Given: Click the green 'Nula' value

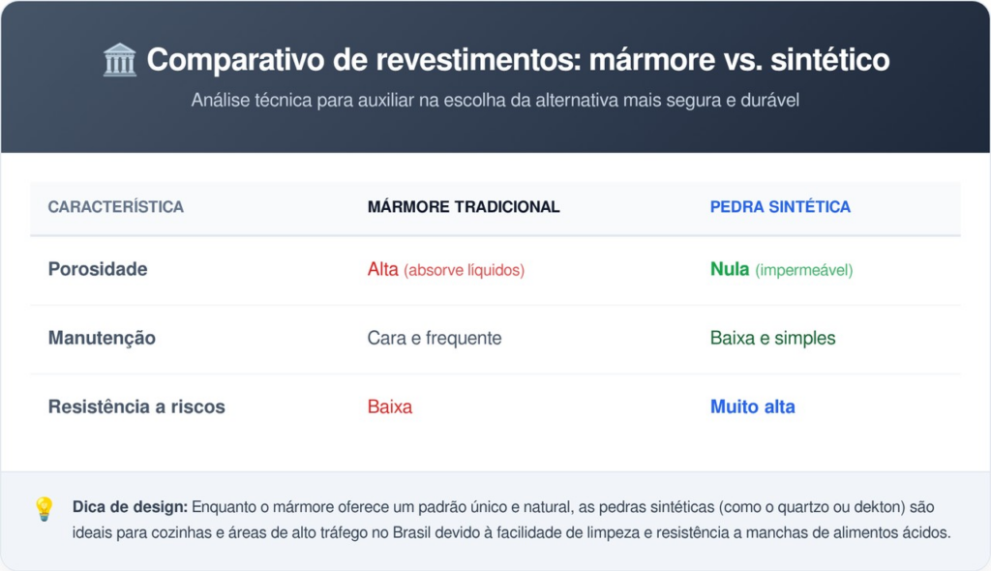Looking at the screenshot, I should 730,269.
